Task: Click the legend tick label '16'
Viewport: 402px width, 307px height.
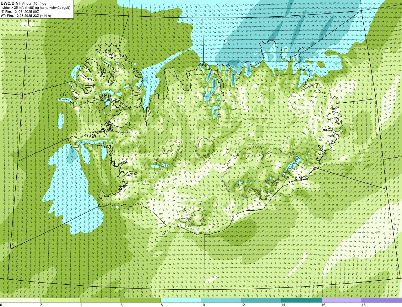Action: [x=323, y=305]
